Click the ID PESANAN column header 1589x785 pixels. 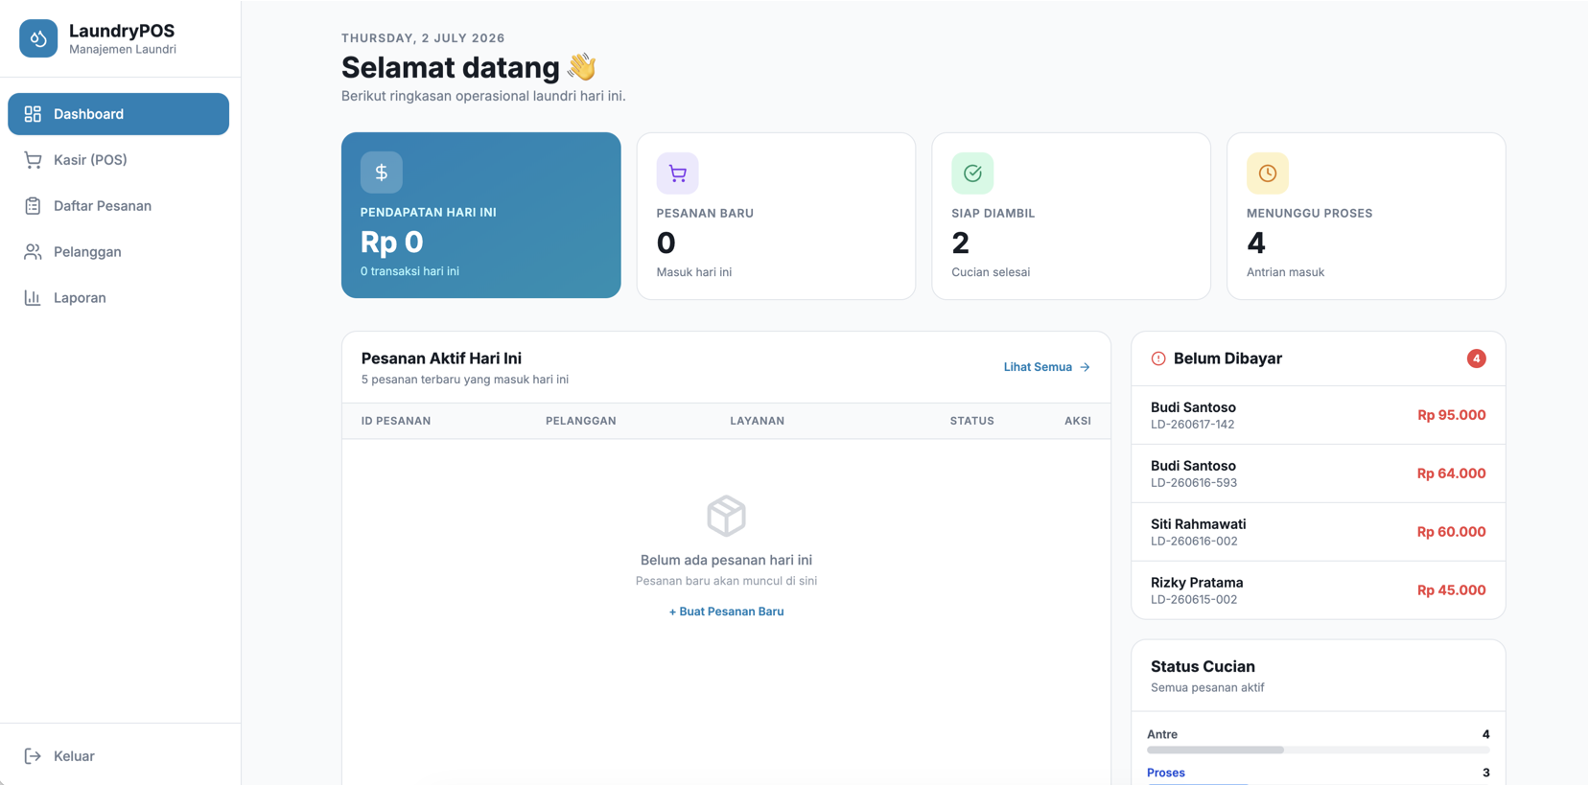pyautogui.click(x=396, y=421)
